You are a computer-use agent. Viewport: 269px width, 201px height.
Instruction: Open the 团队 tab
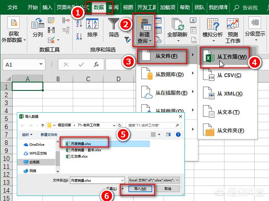[199, 8]
